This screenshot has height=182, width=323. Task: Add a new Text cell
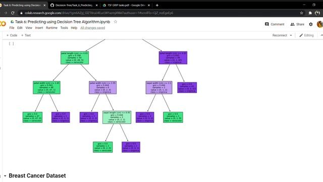[26, 35]
